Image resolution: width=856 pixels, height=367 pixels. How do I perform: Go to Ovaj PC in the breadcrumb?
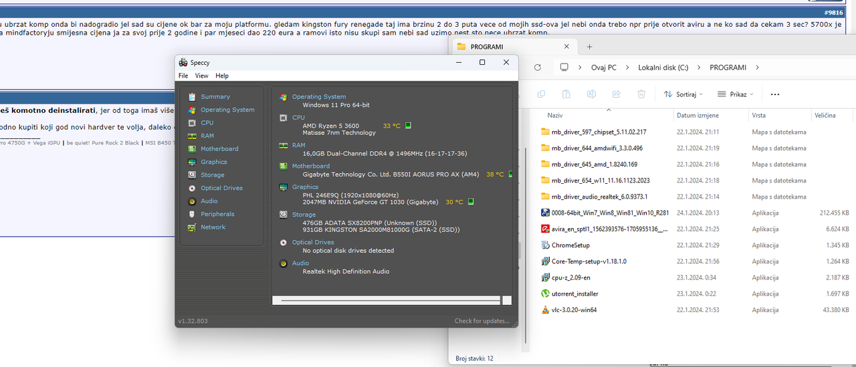[x=604, y=68]
